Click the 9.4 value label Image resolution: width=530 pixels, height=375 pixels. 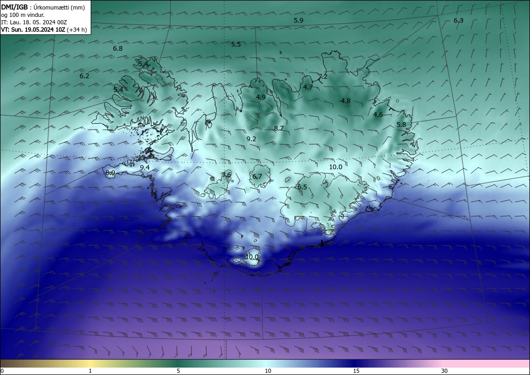coord(145,167)
